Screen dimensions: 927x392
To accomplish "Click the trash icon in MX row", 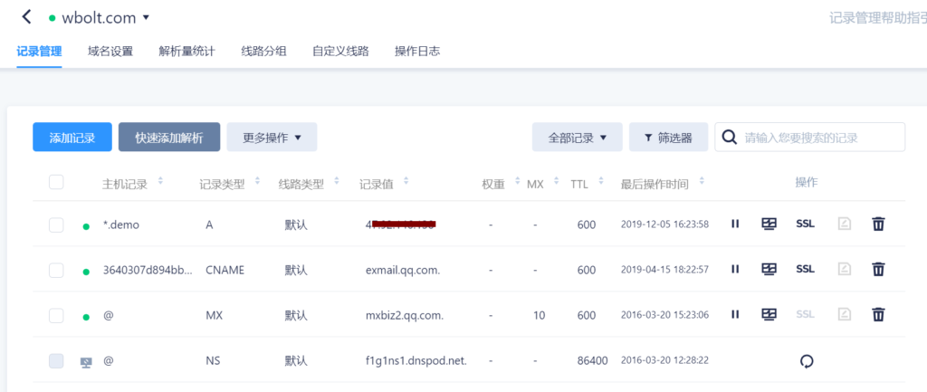I will pyautogui.click(x=877, y=314).
